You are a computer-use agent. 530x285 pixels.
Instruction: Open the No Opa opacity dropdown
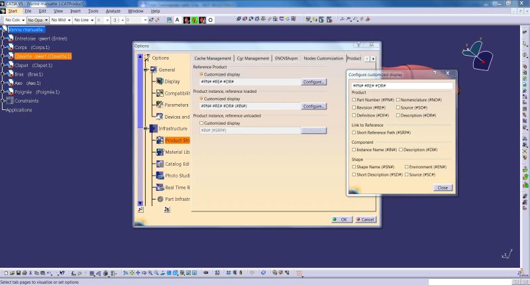(38, 20)
